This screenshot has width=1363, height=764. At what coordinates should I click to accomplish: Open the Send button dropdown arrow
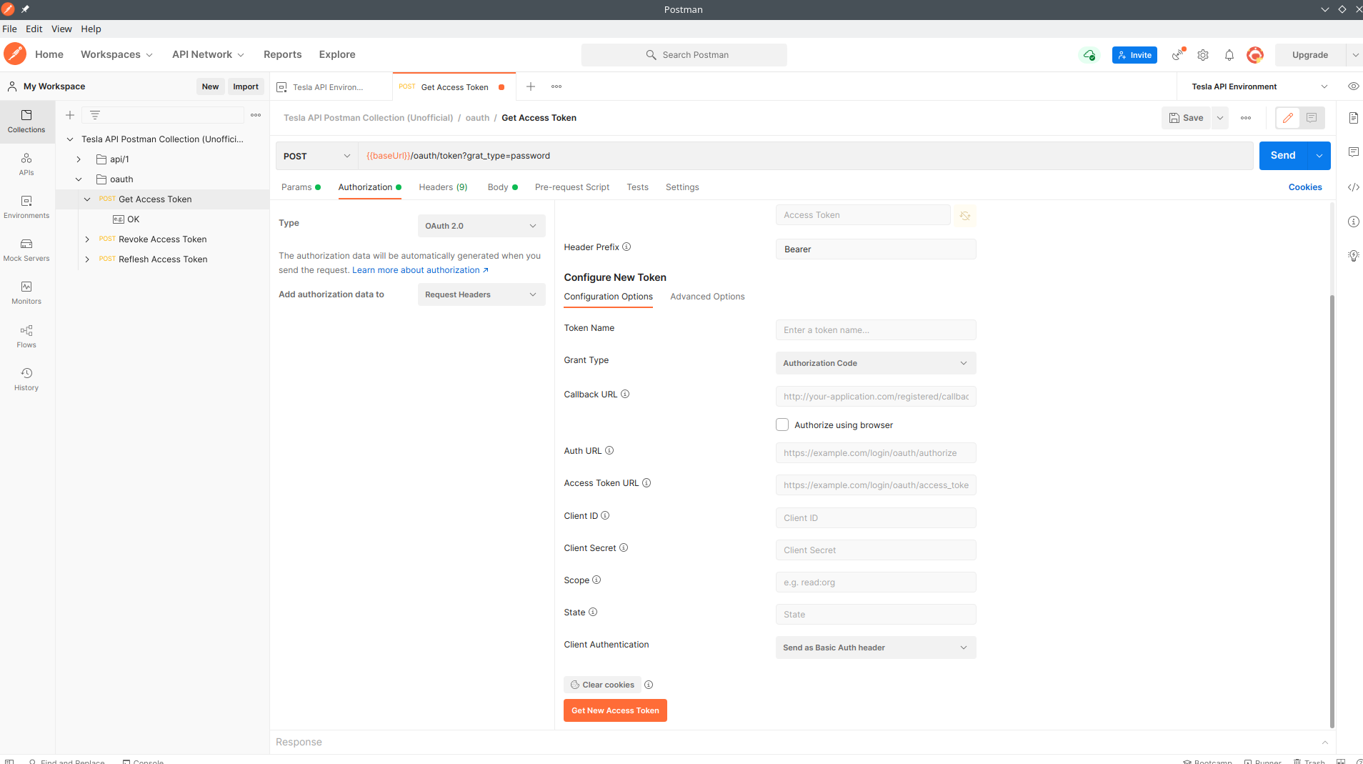coord(1319,156)
